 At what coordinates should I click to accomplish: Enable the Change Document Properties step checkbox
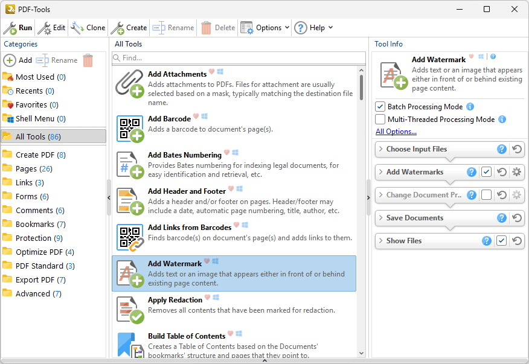pyautogui.click(x=486, y=195)
